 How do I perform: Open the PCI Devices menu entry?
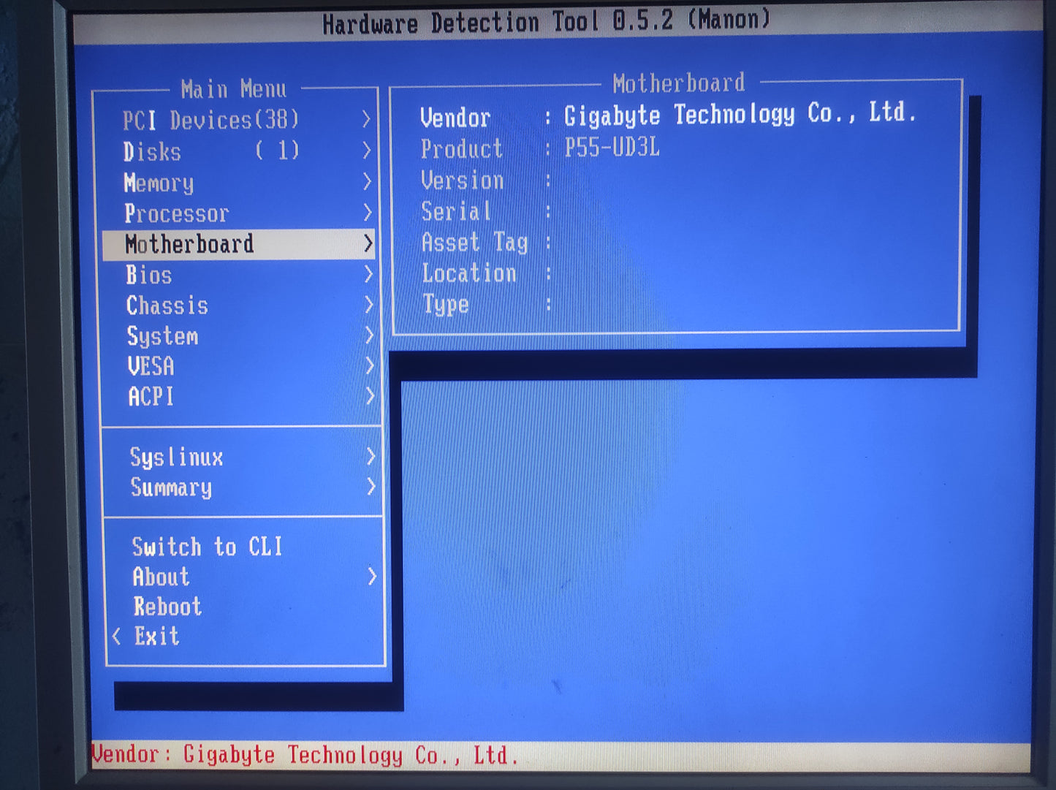tap(210, 120)
